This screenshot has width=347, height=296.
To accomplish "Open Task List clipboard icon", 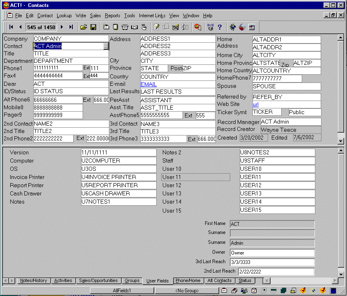I will [254, 291].
